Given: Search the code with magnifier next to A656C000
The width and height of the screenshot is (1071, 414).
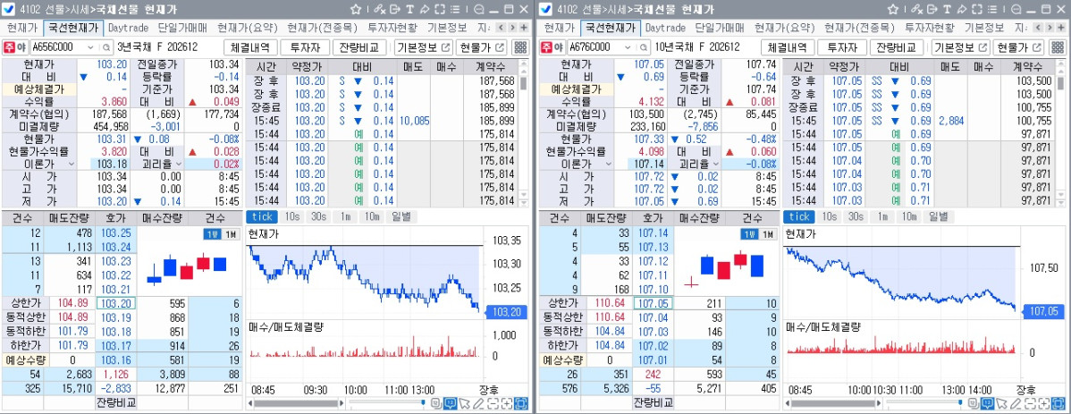Looking at the screenshot, I should click(x=105, y=47).
